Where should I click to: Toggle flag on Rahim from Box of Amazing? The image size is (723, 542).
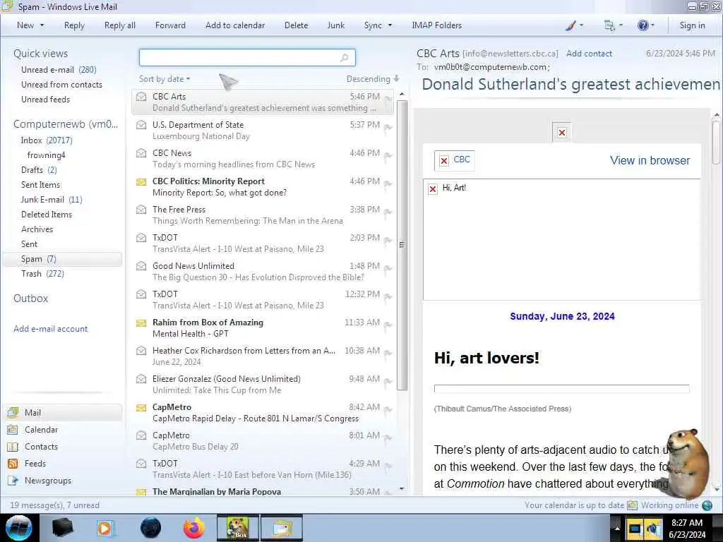[388, 325]
